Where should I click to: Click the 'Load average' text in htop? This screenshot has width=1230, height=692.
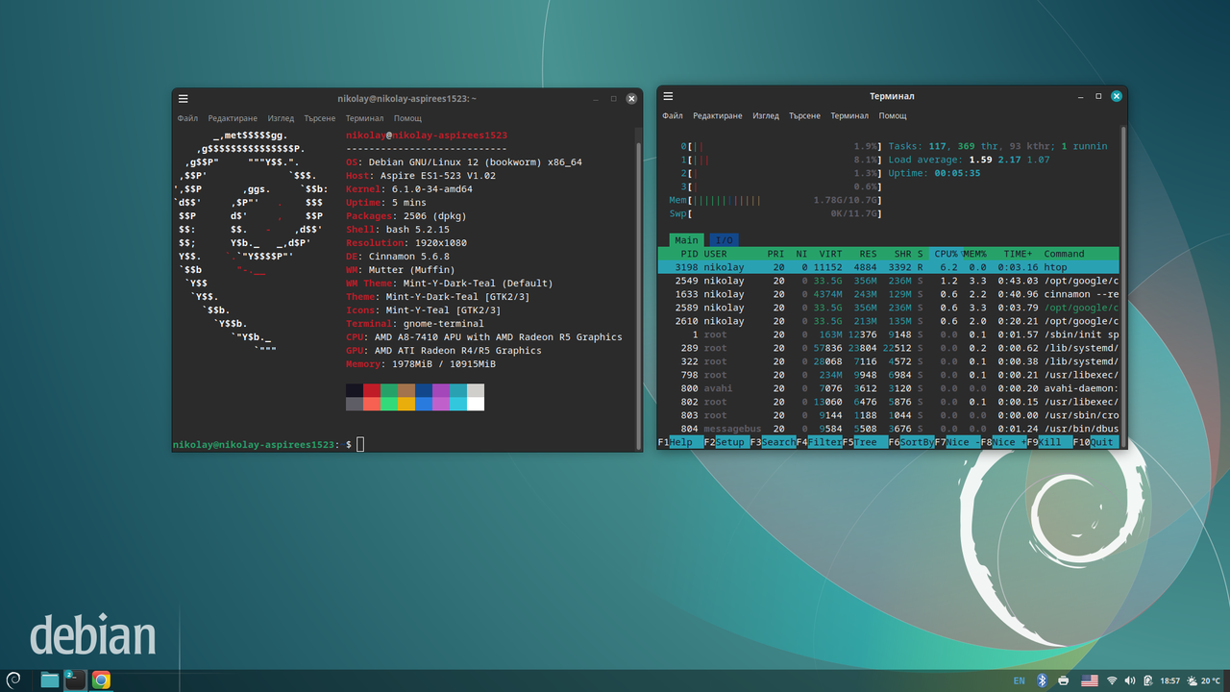(x=924, y=160)
